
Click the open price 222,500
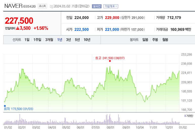click(x=82, y=30)
